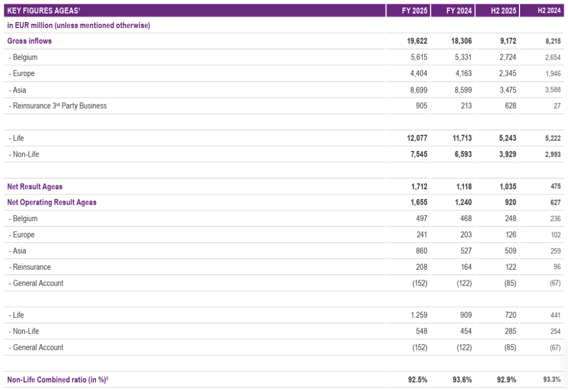Select Gross inflows H2 2025 value 9,172
This screenshot has height=390, width=568.
pyautogui.click(x=508, y=41)
